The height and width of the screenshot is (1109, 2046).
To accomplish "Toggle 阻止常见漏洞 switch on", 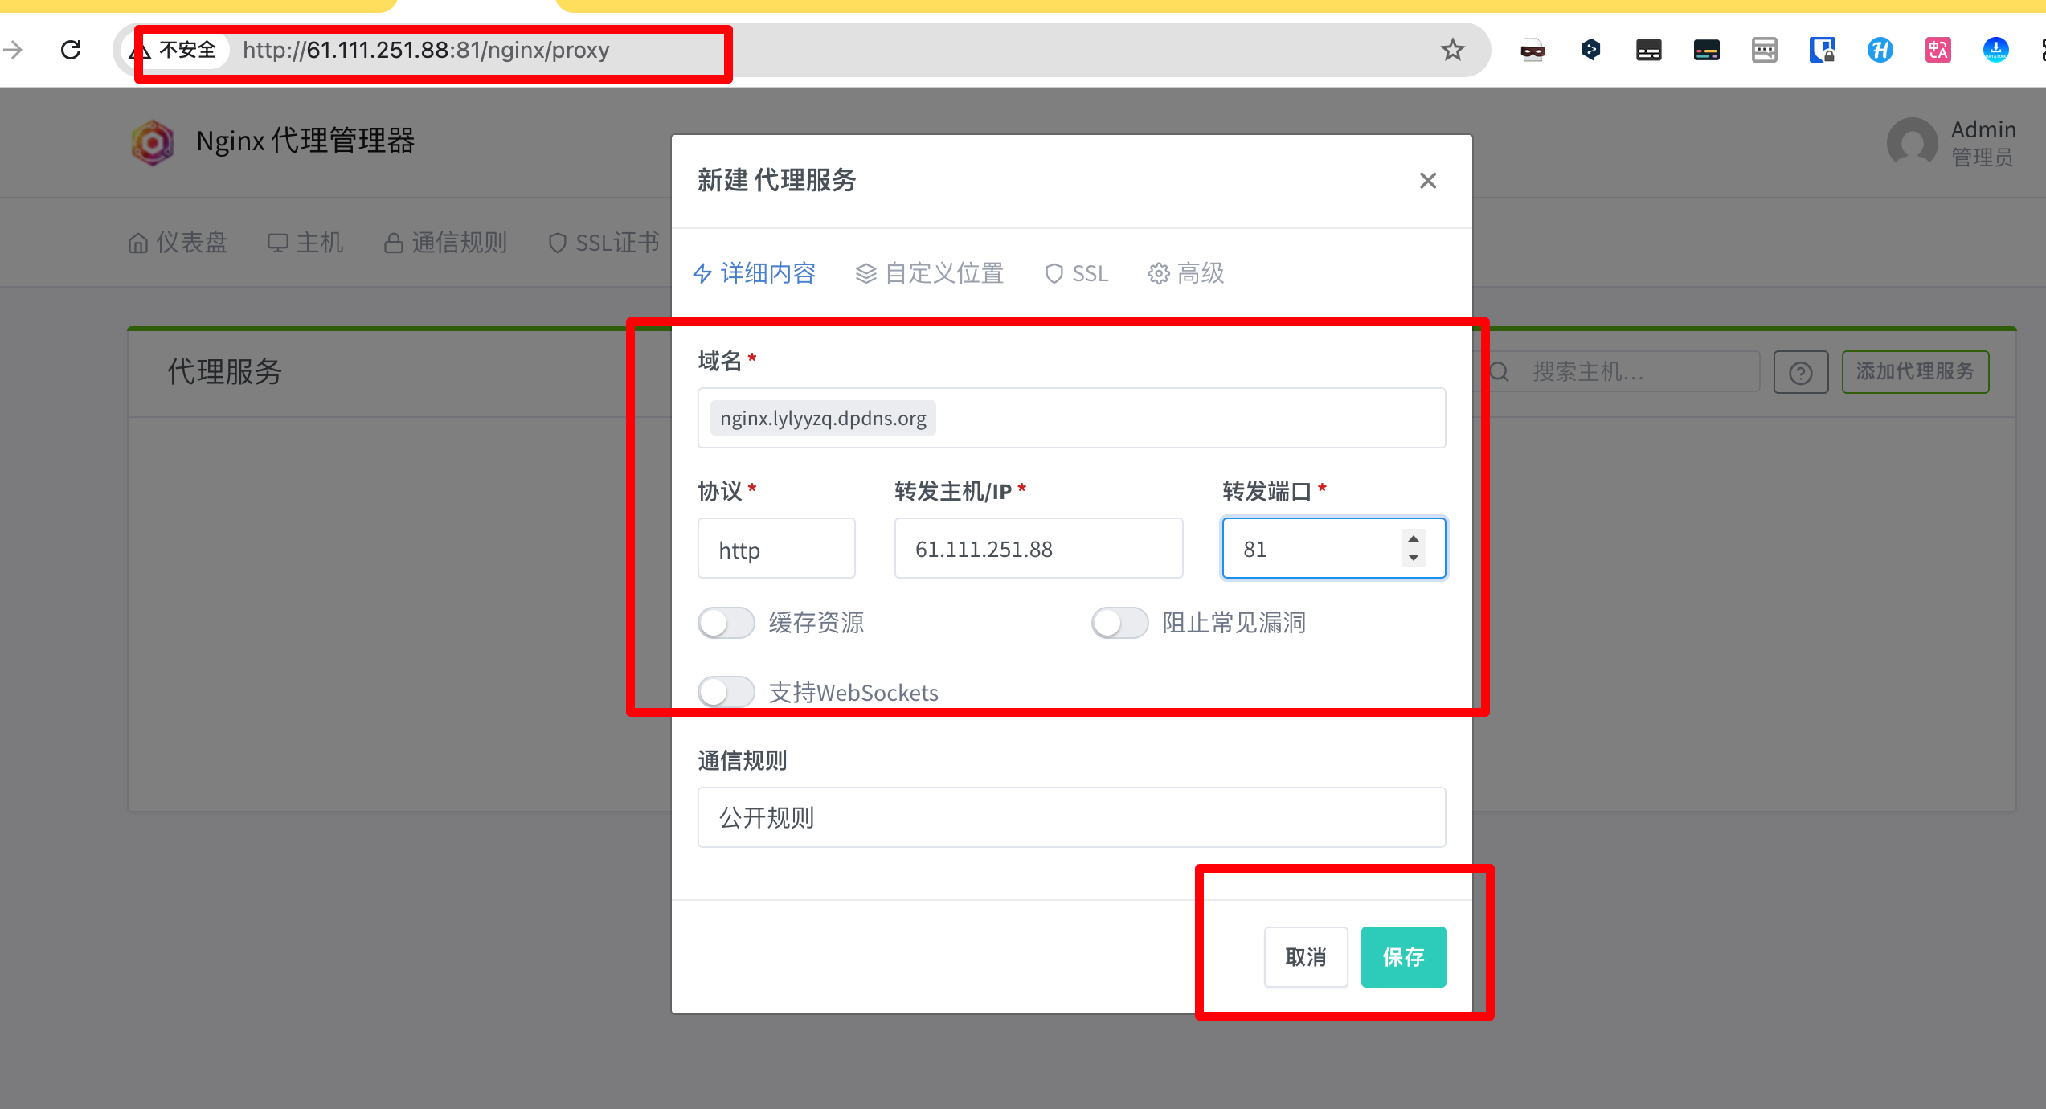I will (x=1119, y=623).
